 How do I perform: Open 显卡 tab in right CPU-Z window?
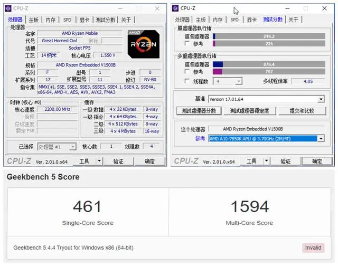pyautogui.click(x=251, y=20)
